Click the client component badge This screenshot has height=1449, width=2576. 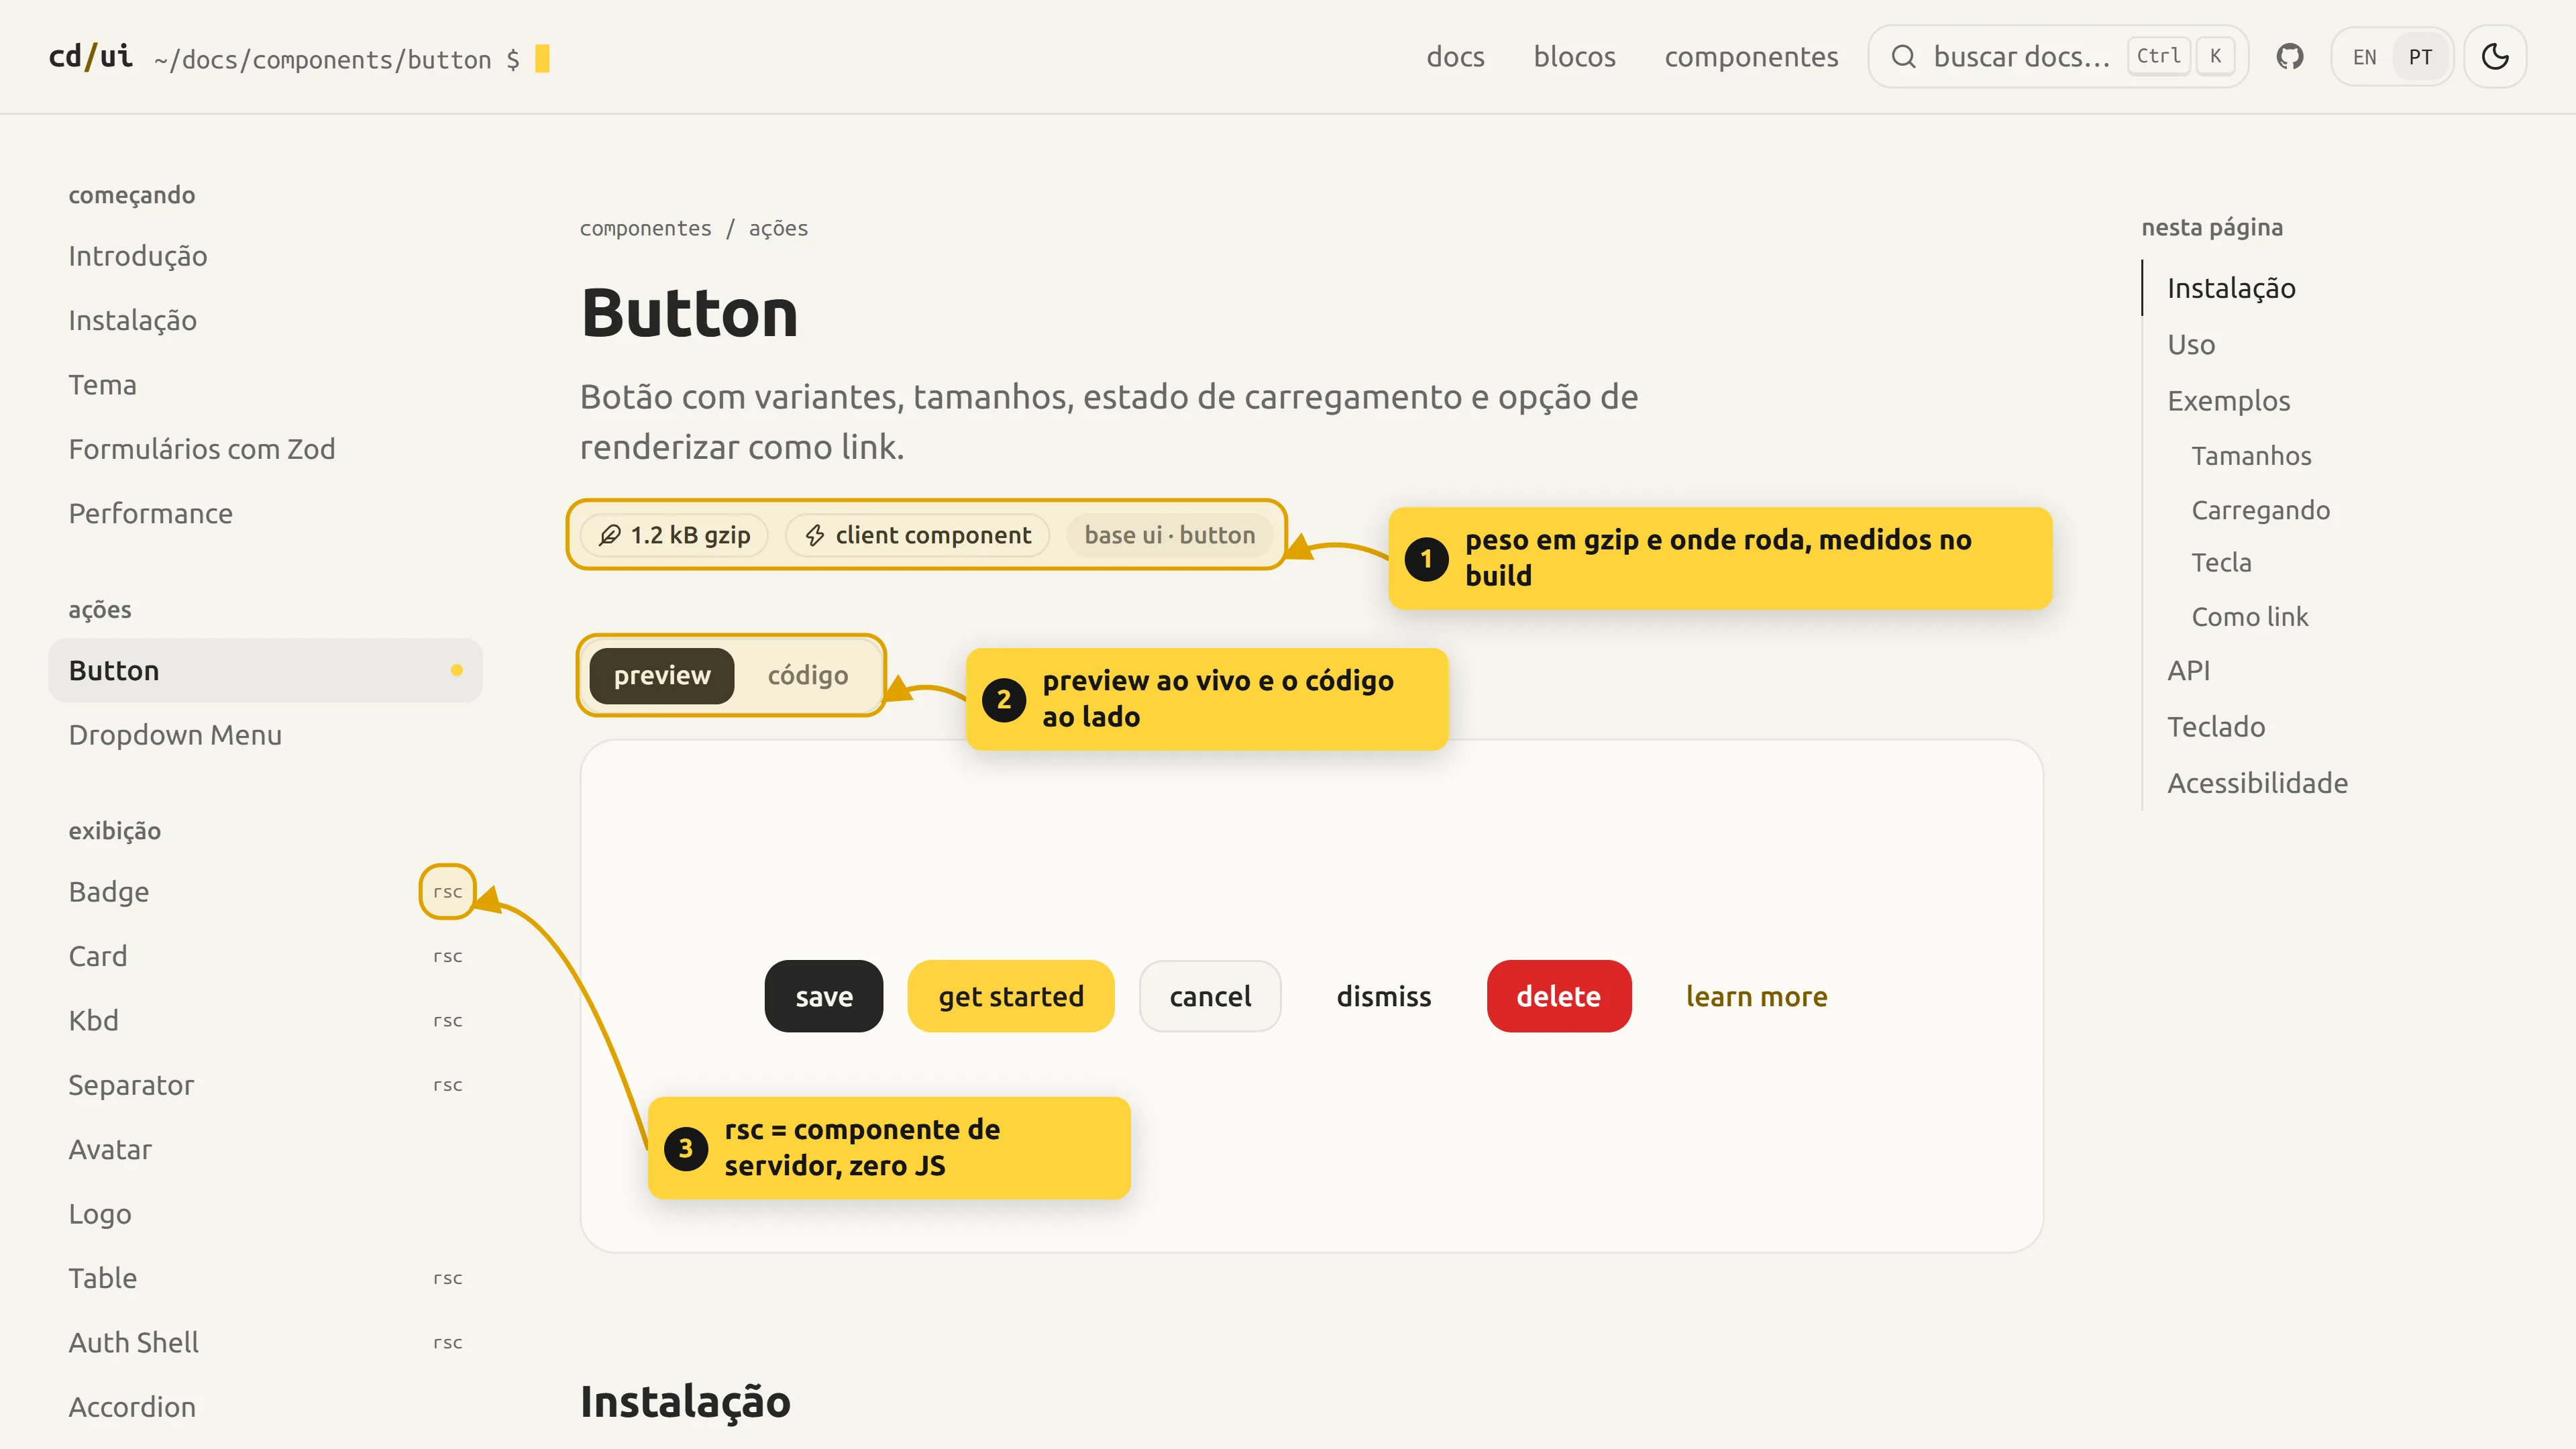click(x=918, y=535)
